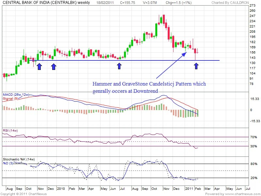Click the 30% RSI oversold label

tap(253, 146)
